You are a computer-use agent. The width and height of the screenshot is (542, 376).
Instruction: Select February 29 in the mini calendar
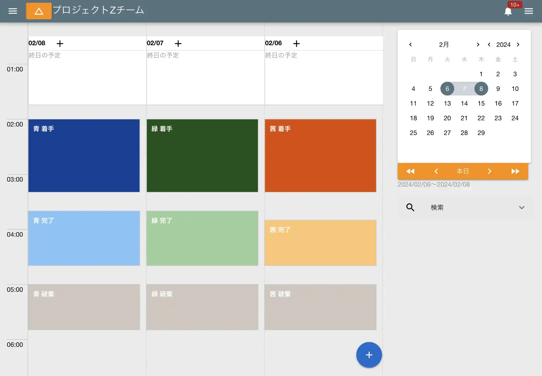[481, 133]
